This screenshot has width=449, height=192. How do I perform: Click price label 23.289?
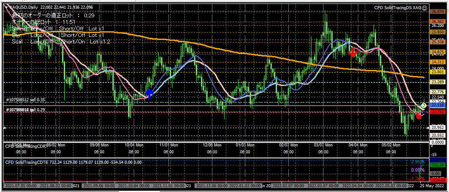click(437, 82)
